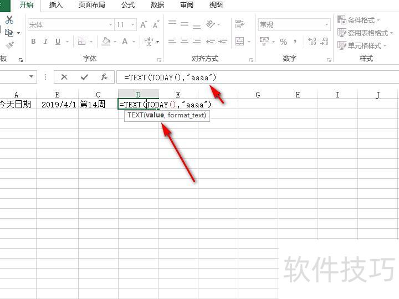
Task: Open 条件格式 conditional formatting menu
Action: pyautogui.click(x=359, y=20)
